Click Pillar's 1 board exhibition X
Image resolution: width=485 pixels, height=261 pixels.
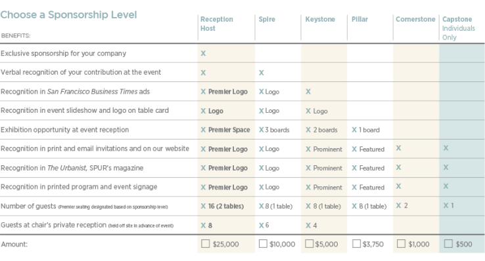click(354, 130)
